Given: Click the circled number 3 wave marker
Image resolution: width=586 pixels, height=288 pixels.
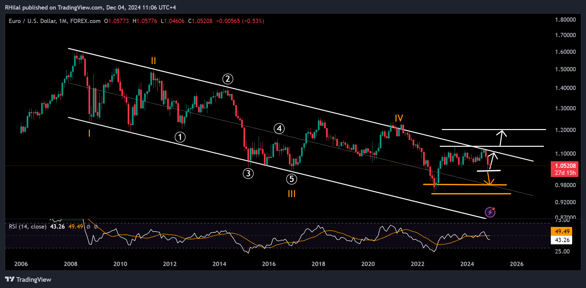Looking at the screenshot, I should click(248, 173).
